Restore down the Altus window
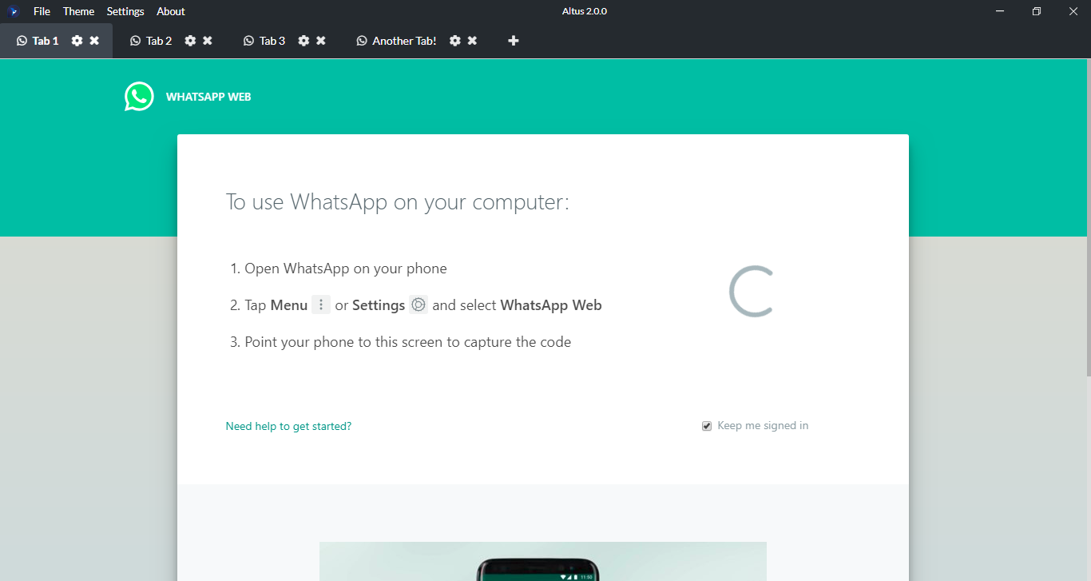 (x=1037, y=11)
